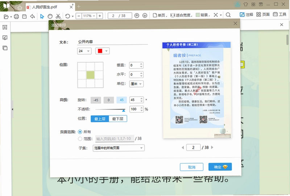
Task: Show next preview page in dialog
Action: pos(212,147)
